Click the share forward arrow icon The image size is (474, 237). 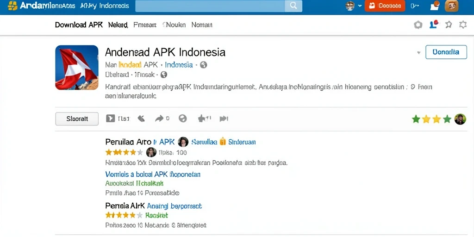pyautogui.click(x=159, y=118)
